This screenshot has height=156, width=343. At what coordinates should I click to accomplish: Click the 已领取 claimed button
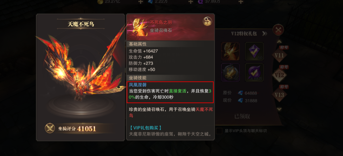click(x=242, y=116)
